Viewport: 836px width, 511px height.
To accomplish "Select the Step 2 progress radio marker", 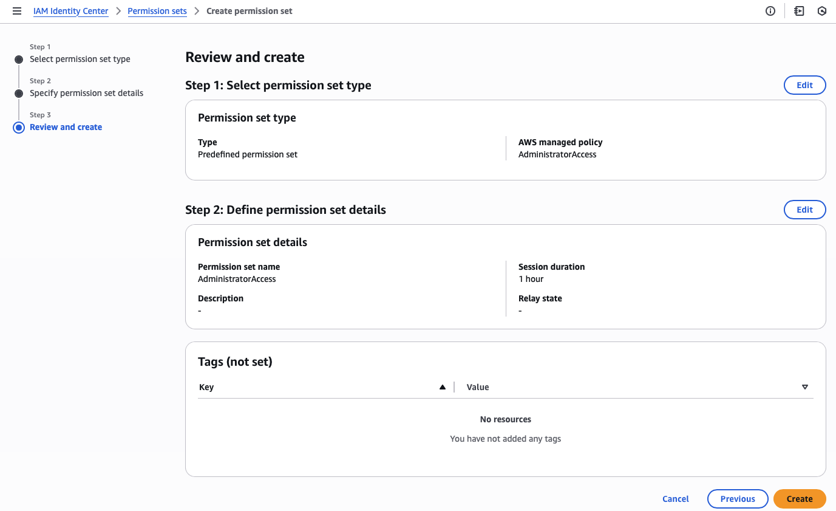I will pyautogui.click(x=18, y=93).
